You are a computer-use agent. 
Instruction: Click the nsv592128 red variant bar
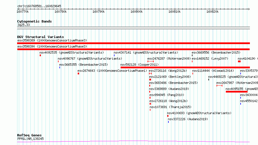point(185,67)
